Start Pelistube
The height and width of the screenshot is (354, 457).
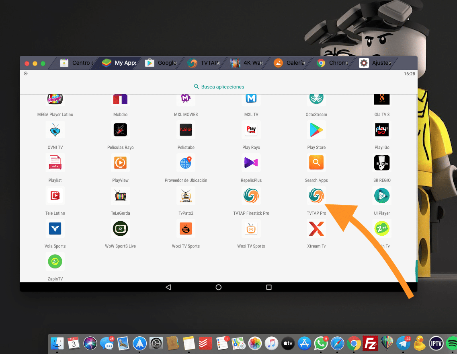[186, 130]
